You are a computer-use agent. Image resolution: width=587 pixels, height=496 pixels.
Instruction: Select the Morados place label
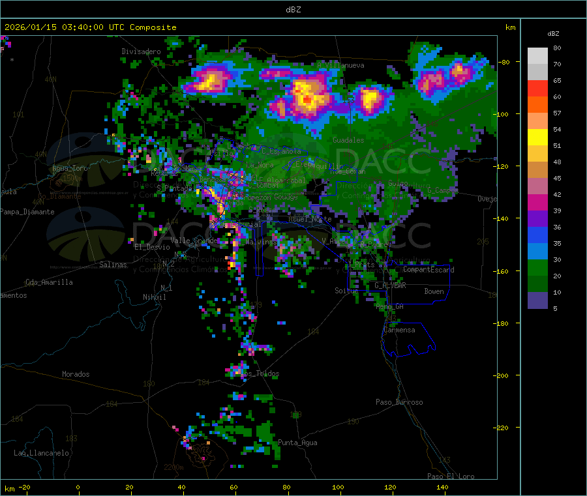(76, 374)
